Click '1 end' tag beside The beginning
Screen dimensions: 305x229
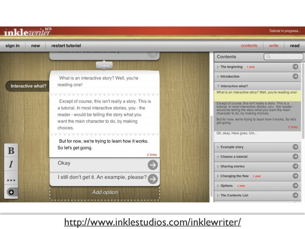(250, 67)
